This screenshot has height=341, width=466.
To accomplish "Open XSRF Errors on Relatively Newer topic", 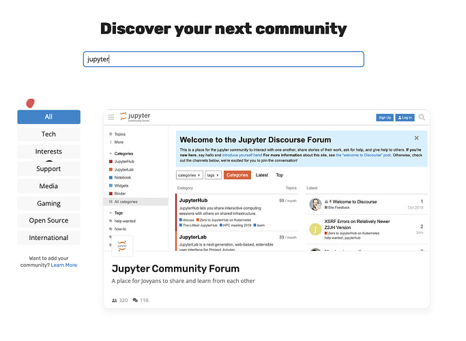I will [357, 224].
